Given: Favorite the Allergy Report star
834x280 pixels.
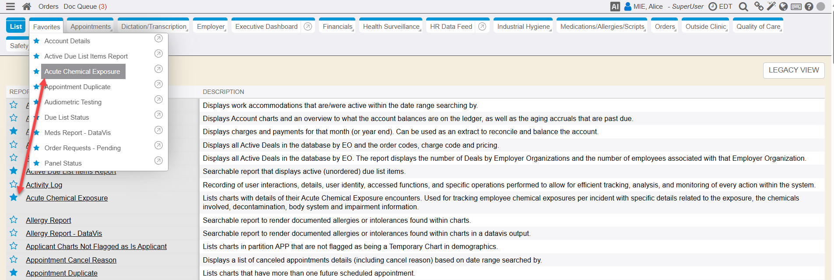Looking at the screenshot, I should [14, 220].
